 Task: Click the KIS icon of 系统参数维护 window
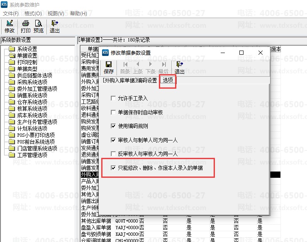point(4,4)
